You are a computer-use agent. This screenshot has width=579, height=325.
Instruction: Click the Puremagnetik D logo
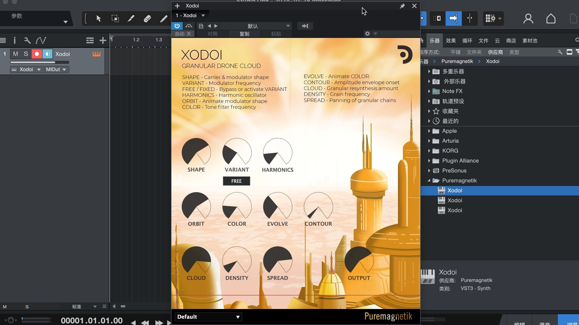pos(404,54)
